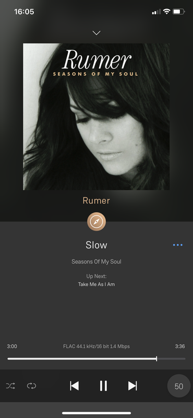Tap the Up Next track Take Me As I Am
The image size is (193, 418).
click(x=96, y=284)
